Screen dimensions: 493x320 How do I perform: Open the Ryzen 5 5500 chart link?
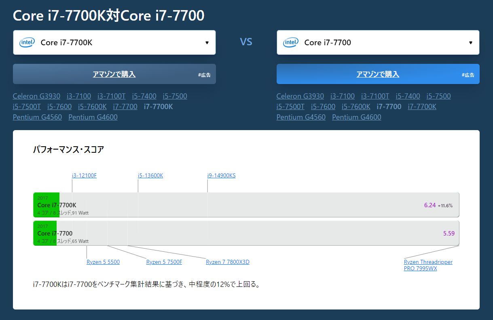tap(103, 262)
